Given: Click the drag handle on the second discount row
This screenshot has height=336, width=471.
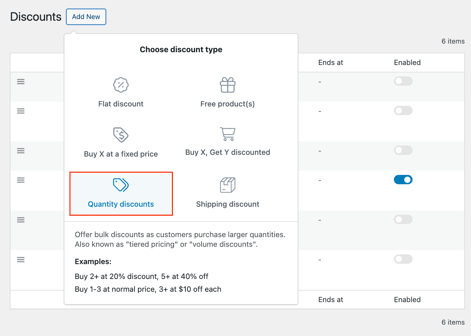Looking at the screenshot, I should point(21,111).
